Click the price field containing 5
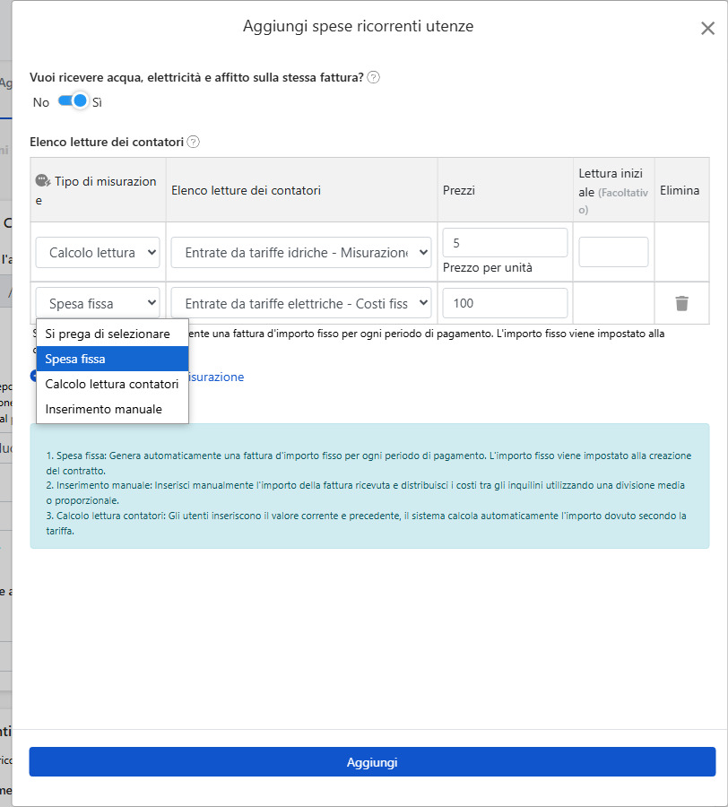728x807 pixels. pos(505,243)
